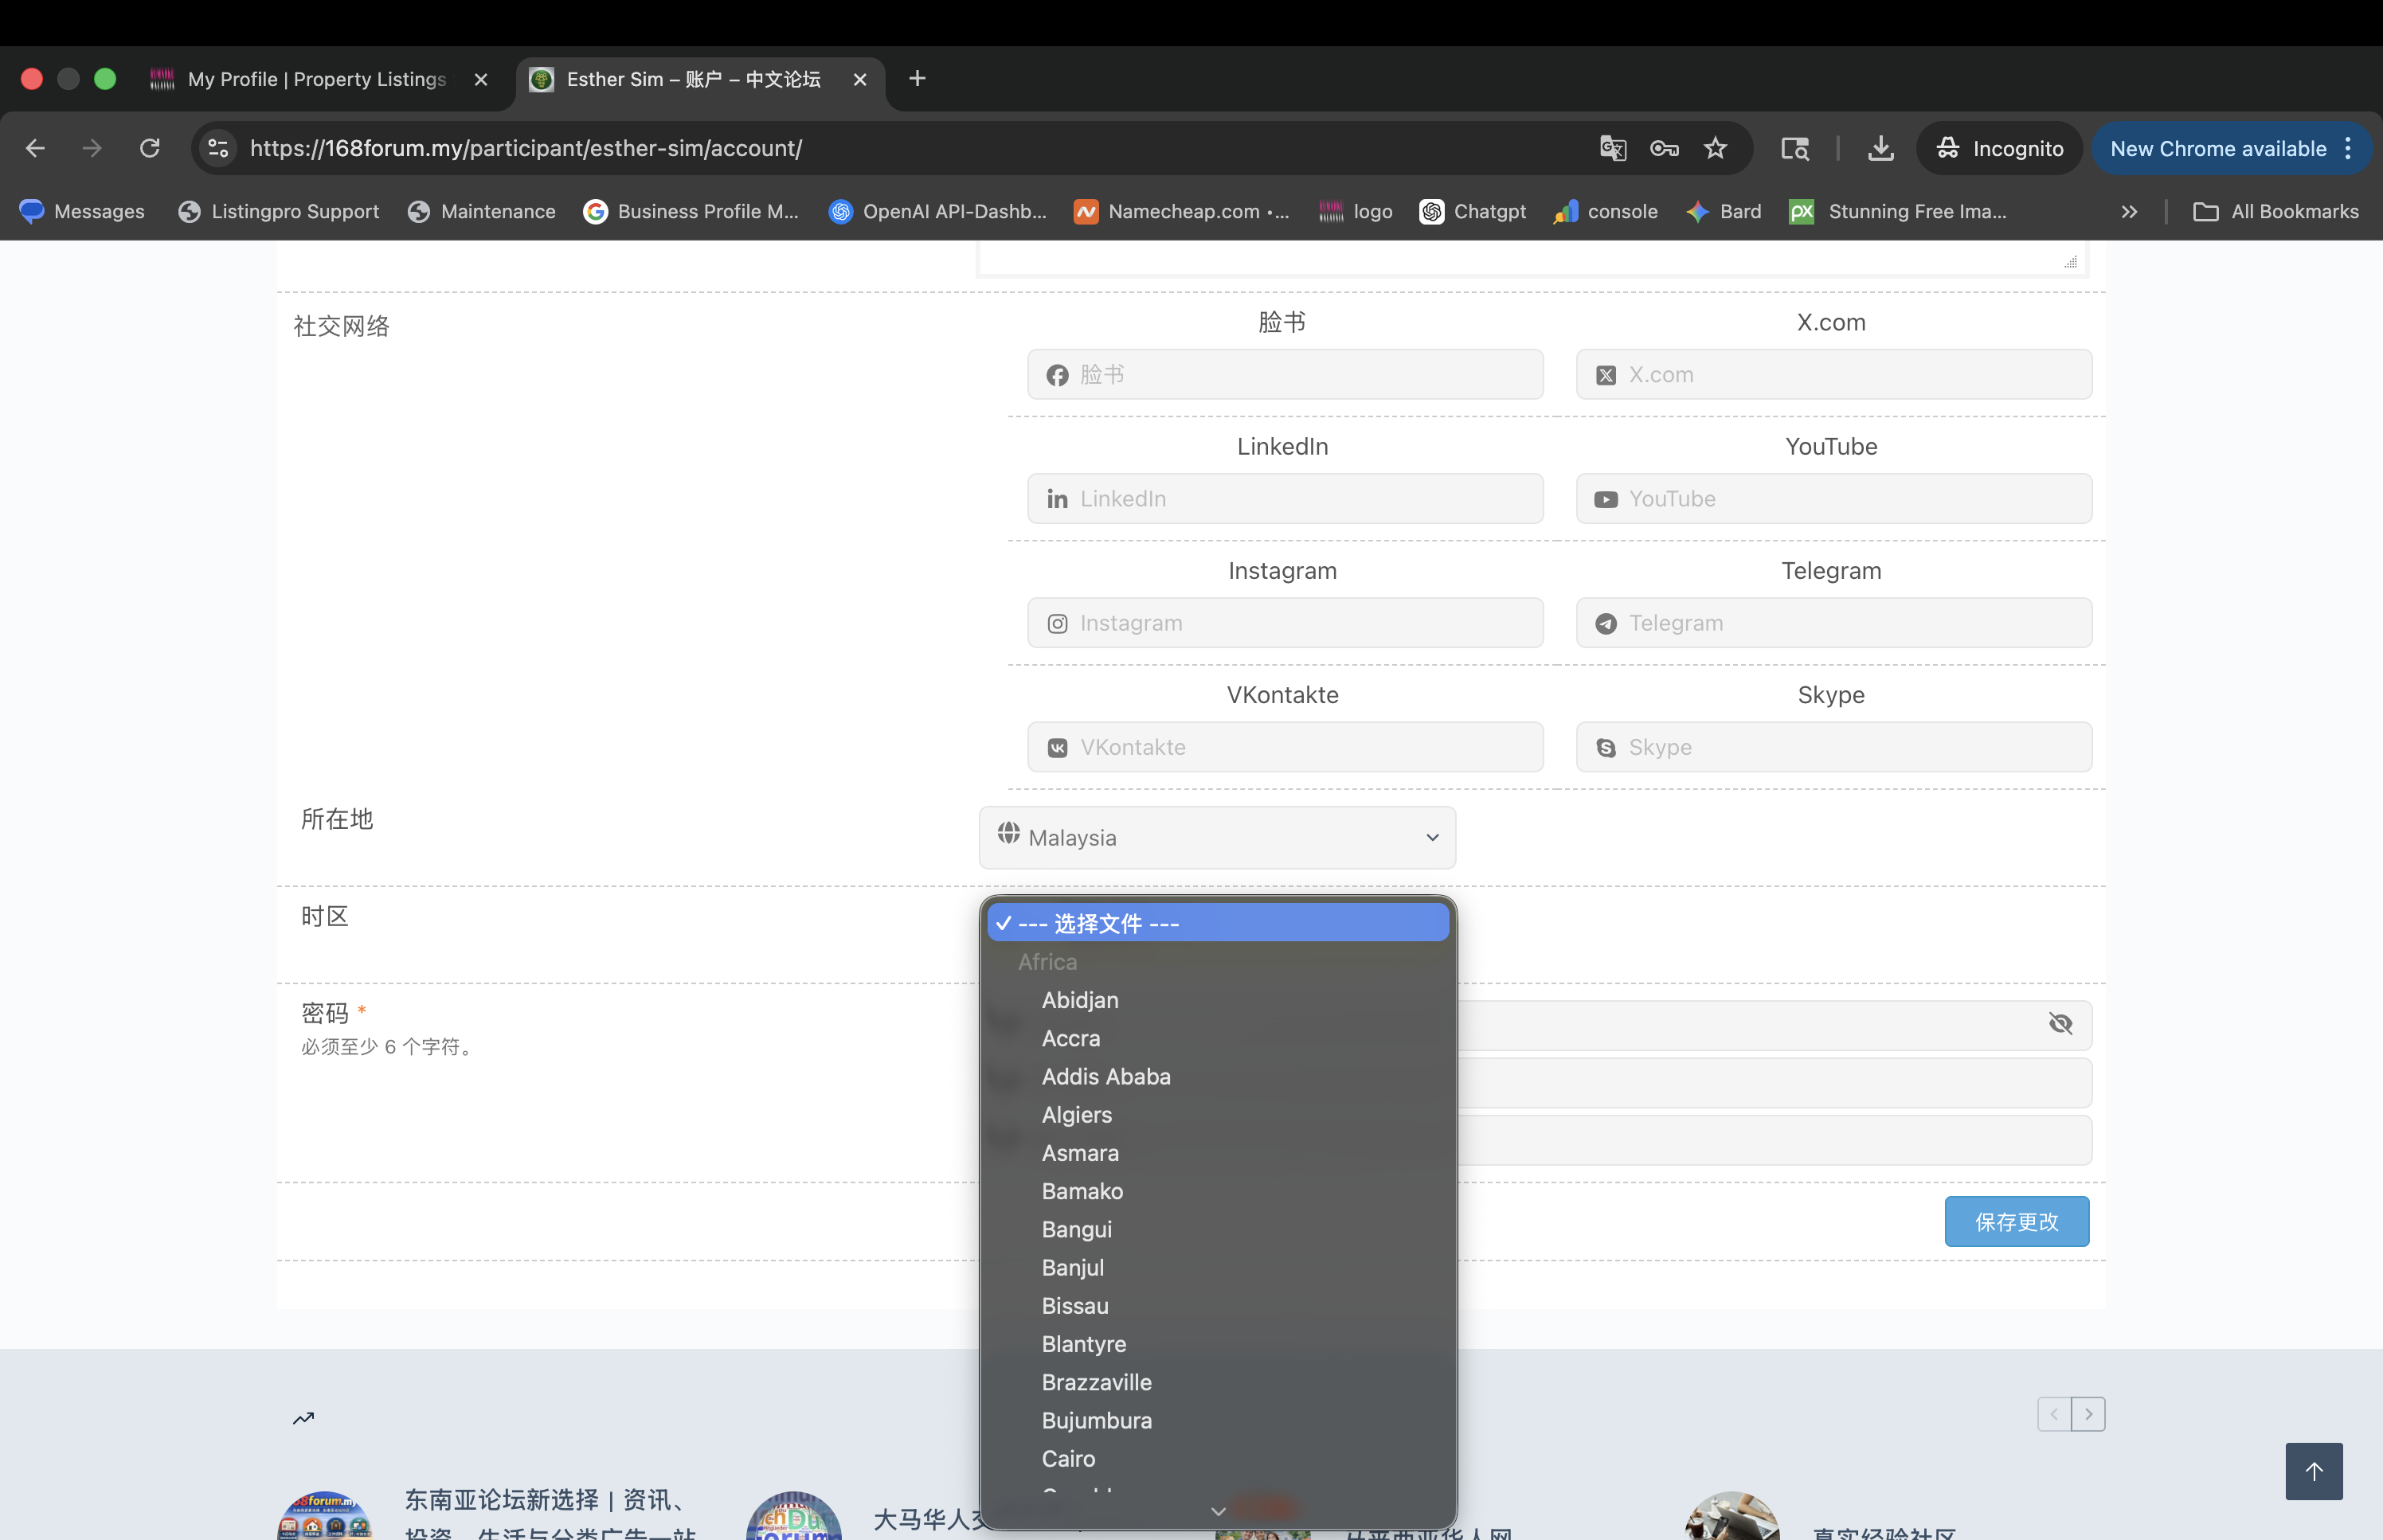Click the password key icon in address bar
The image size is (2383, 1540).
tap(1664, 148)
